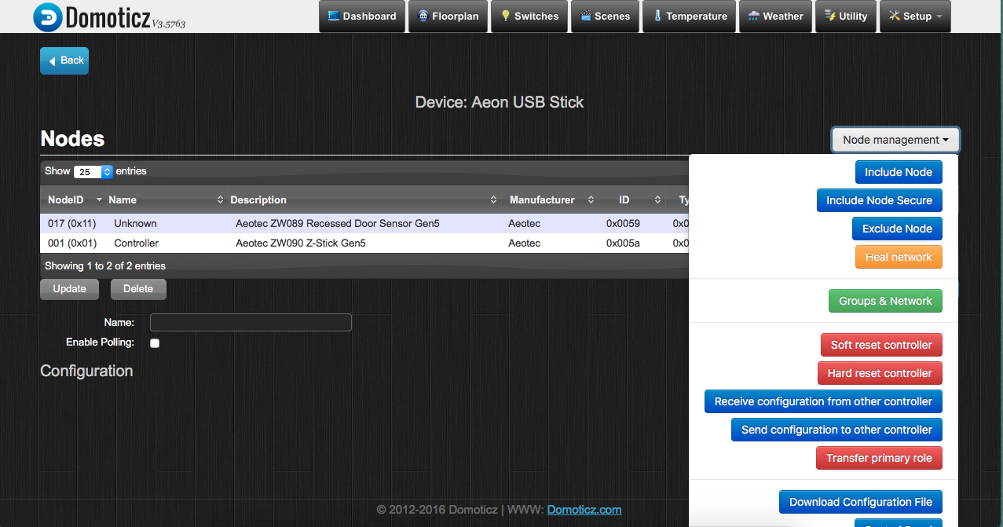Click the Back button

(x=64, y=60)
